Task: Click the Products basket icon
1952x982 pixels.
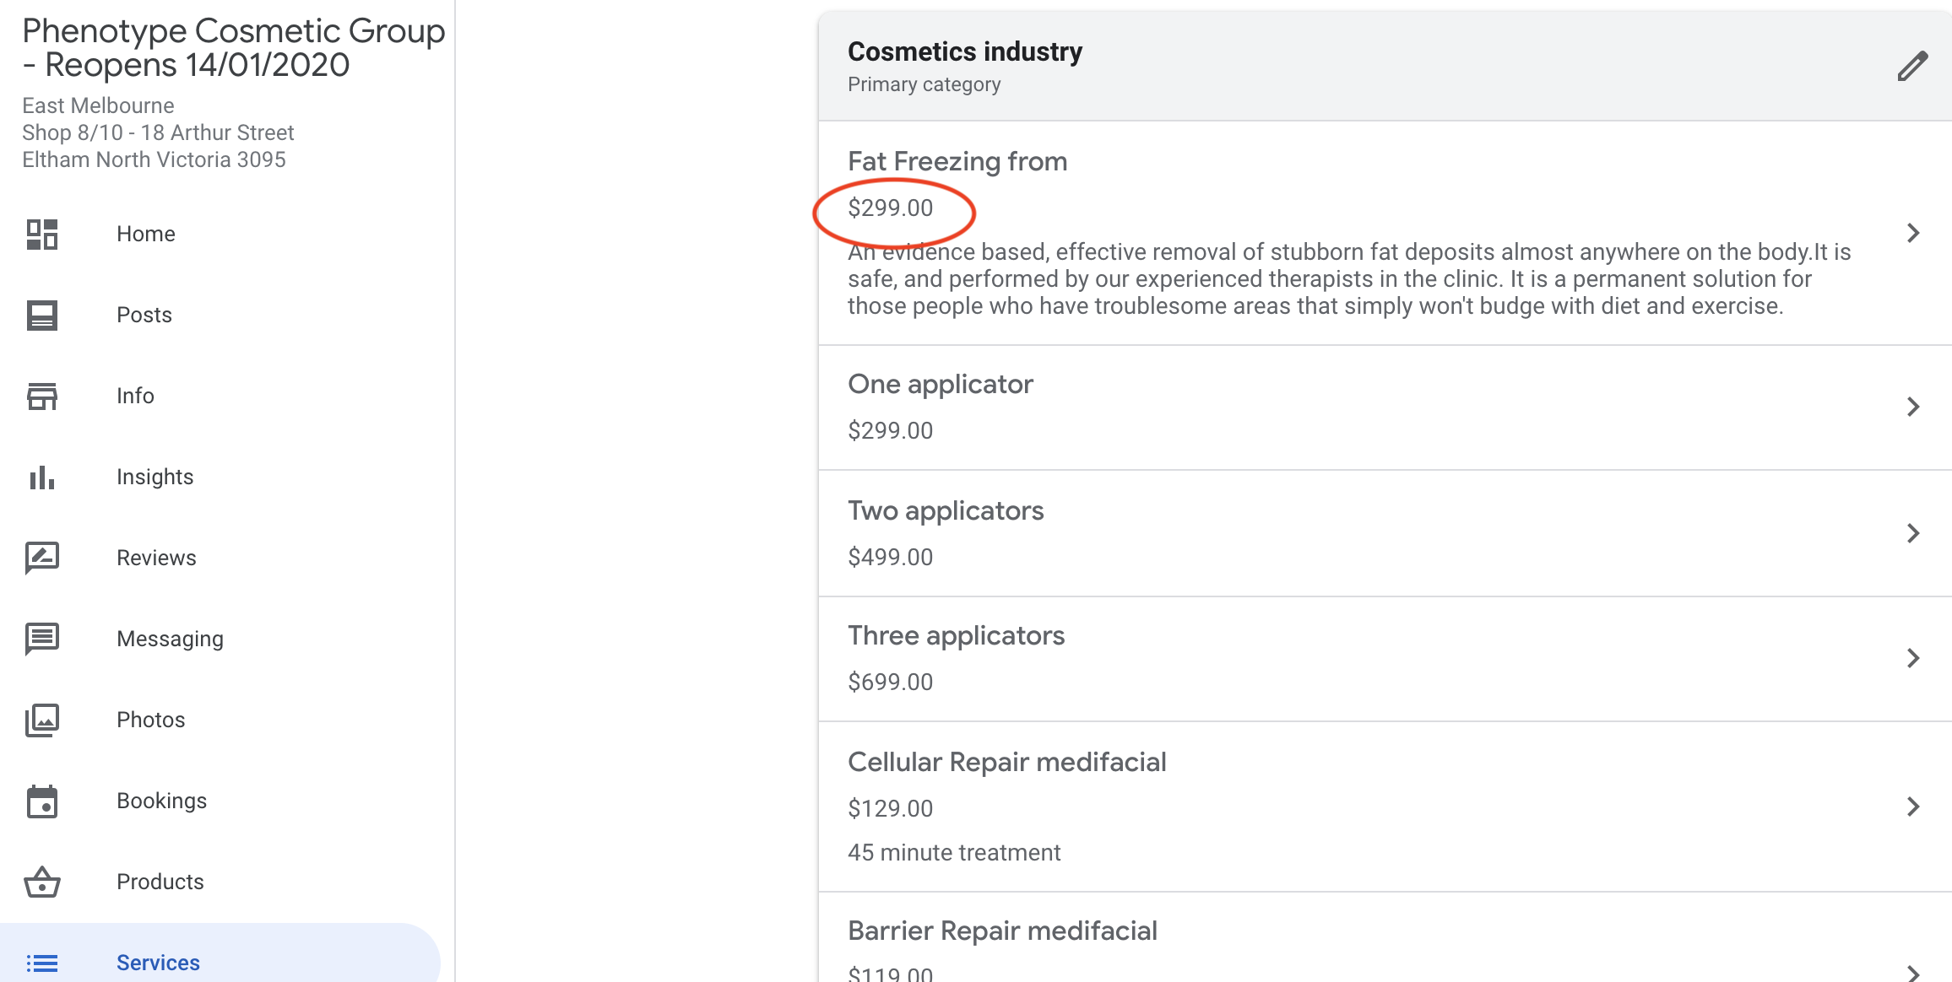Action: coord(42,882)
